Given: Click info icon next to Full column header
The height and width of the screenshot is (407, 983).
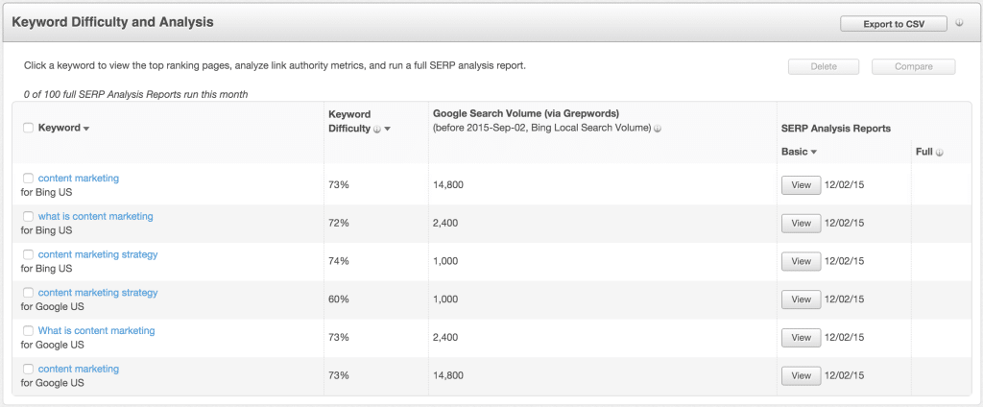Looking at the screenshot, I should [940, 152].
